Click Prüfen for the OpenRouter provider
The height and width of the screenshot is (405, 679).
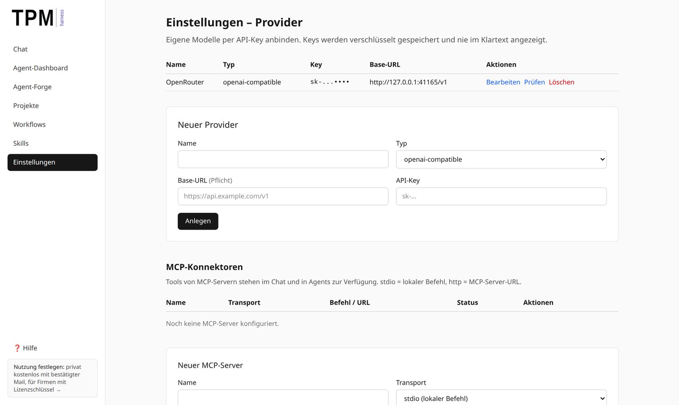(534, 82)
